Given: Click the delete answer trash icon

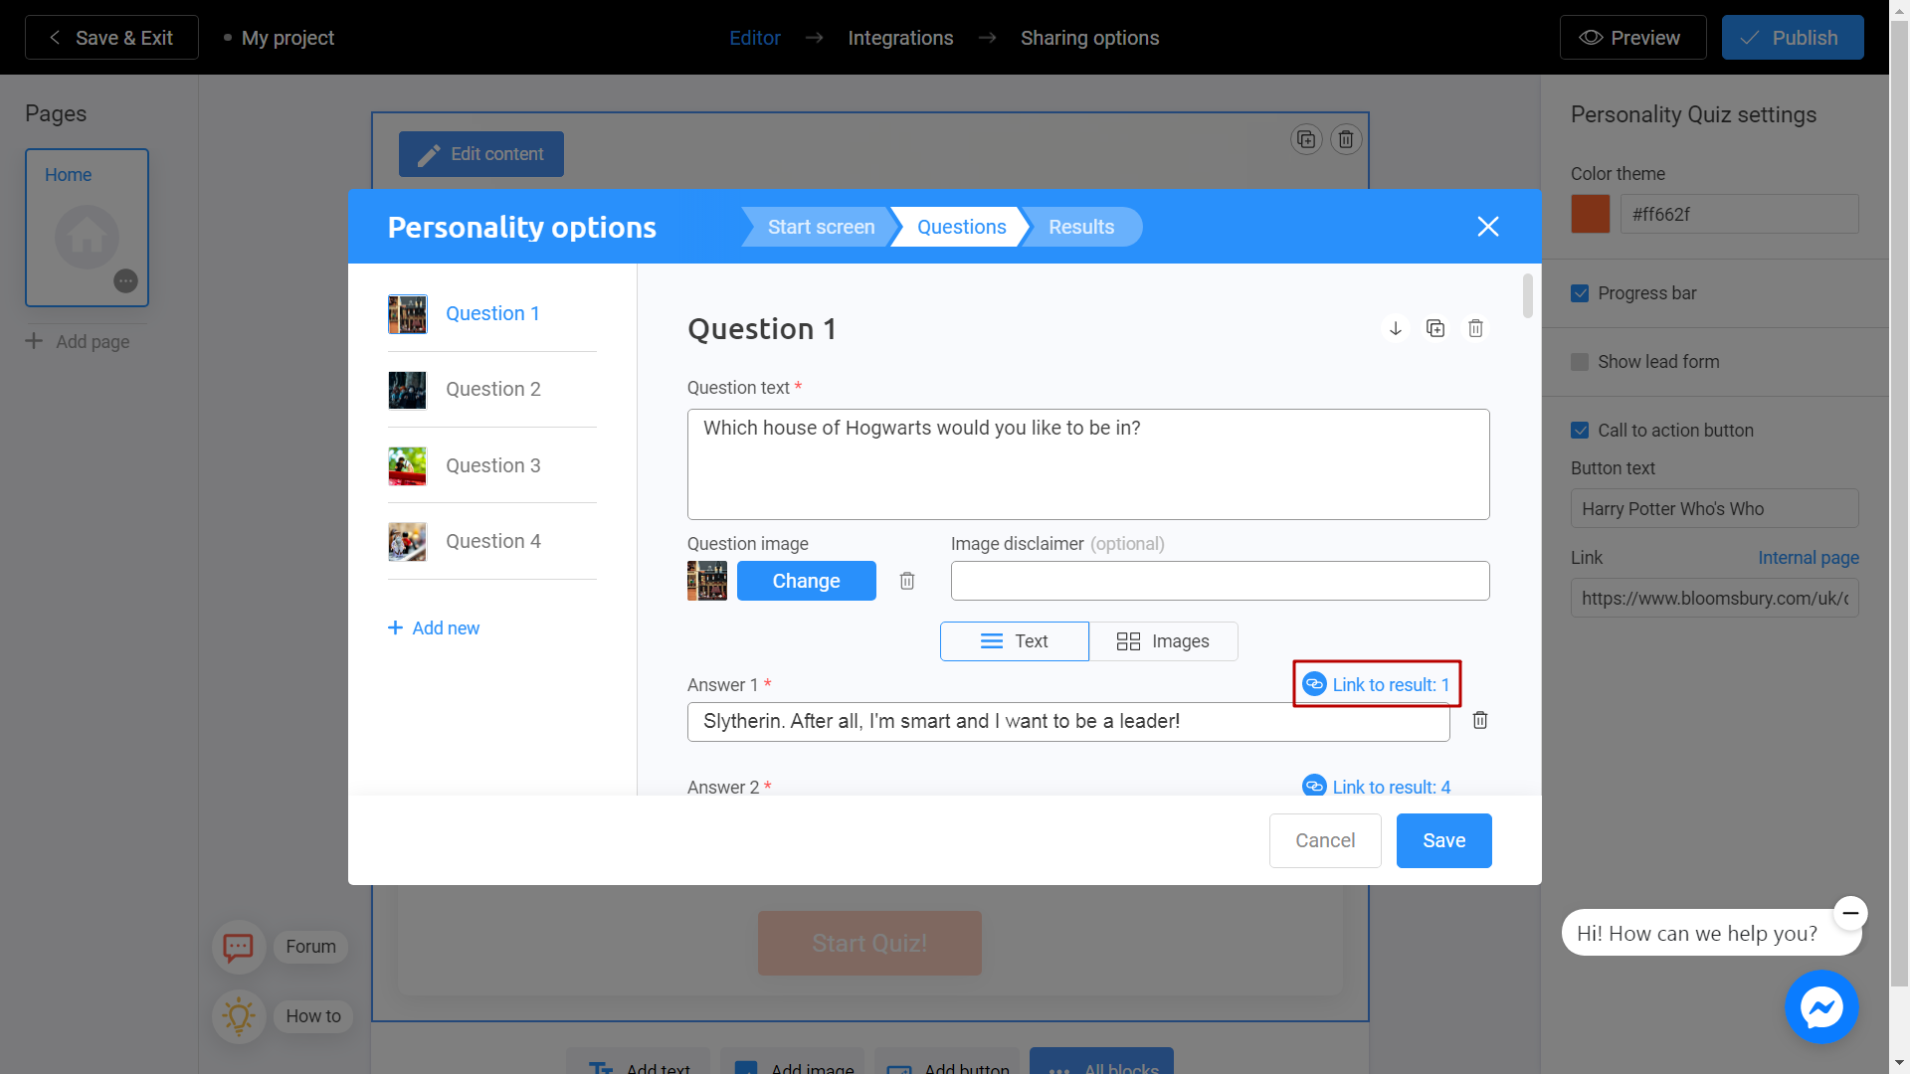Looking at the screenshot, I should 1479,720.
